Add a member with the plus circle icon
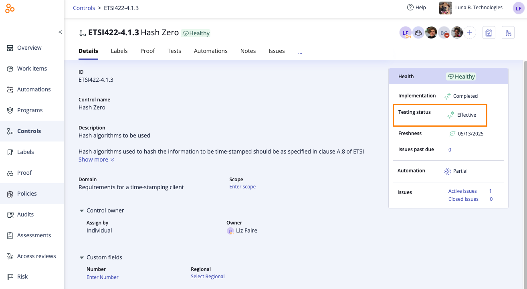The height and width of the screenshot is (289, 527). pos(470,33)
